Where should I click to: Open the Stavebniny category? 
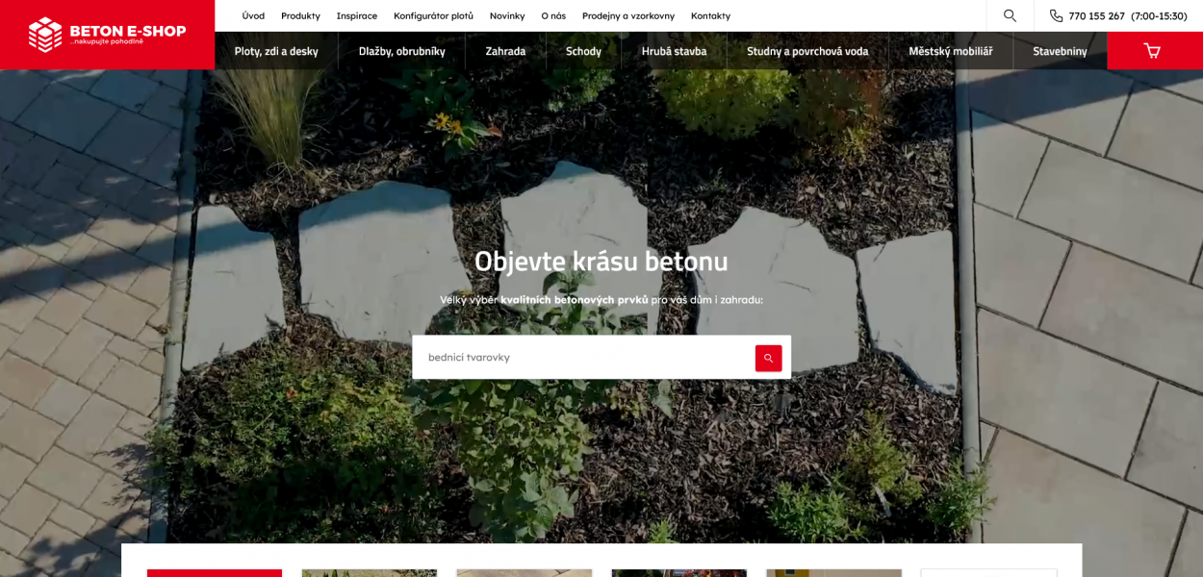[1060, 51]
